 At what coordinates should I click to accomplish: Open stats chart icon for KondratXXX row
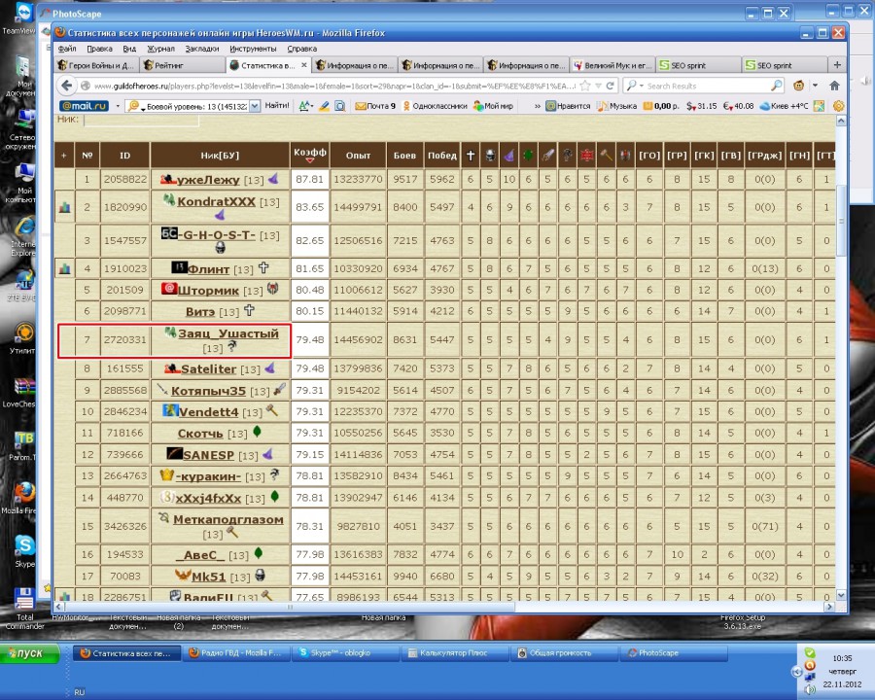65,207
